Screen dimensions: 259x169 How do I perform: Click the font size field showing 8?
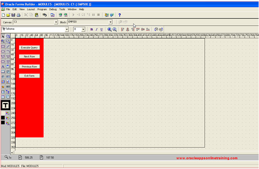77,29
